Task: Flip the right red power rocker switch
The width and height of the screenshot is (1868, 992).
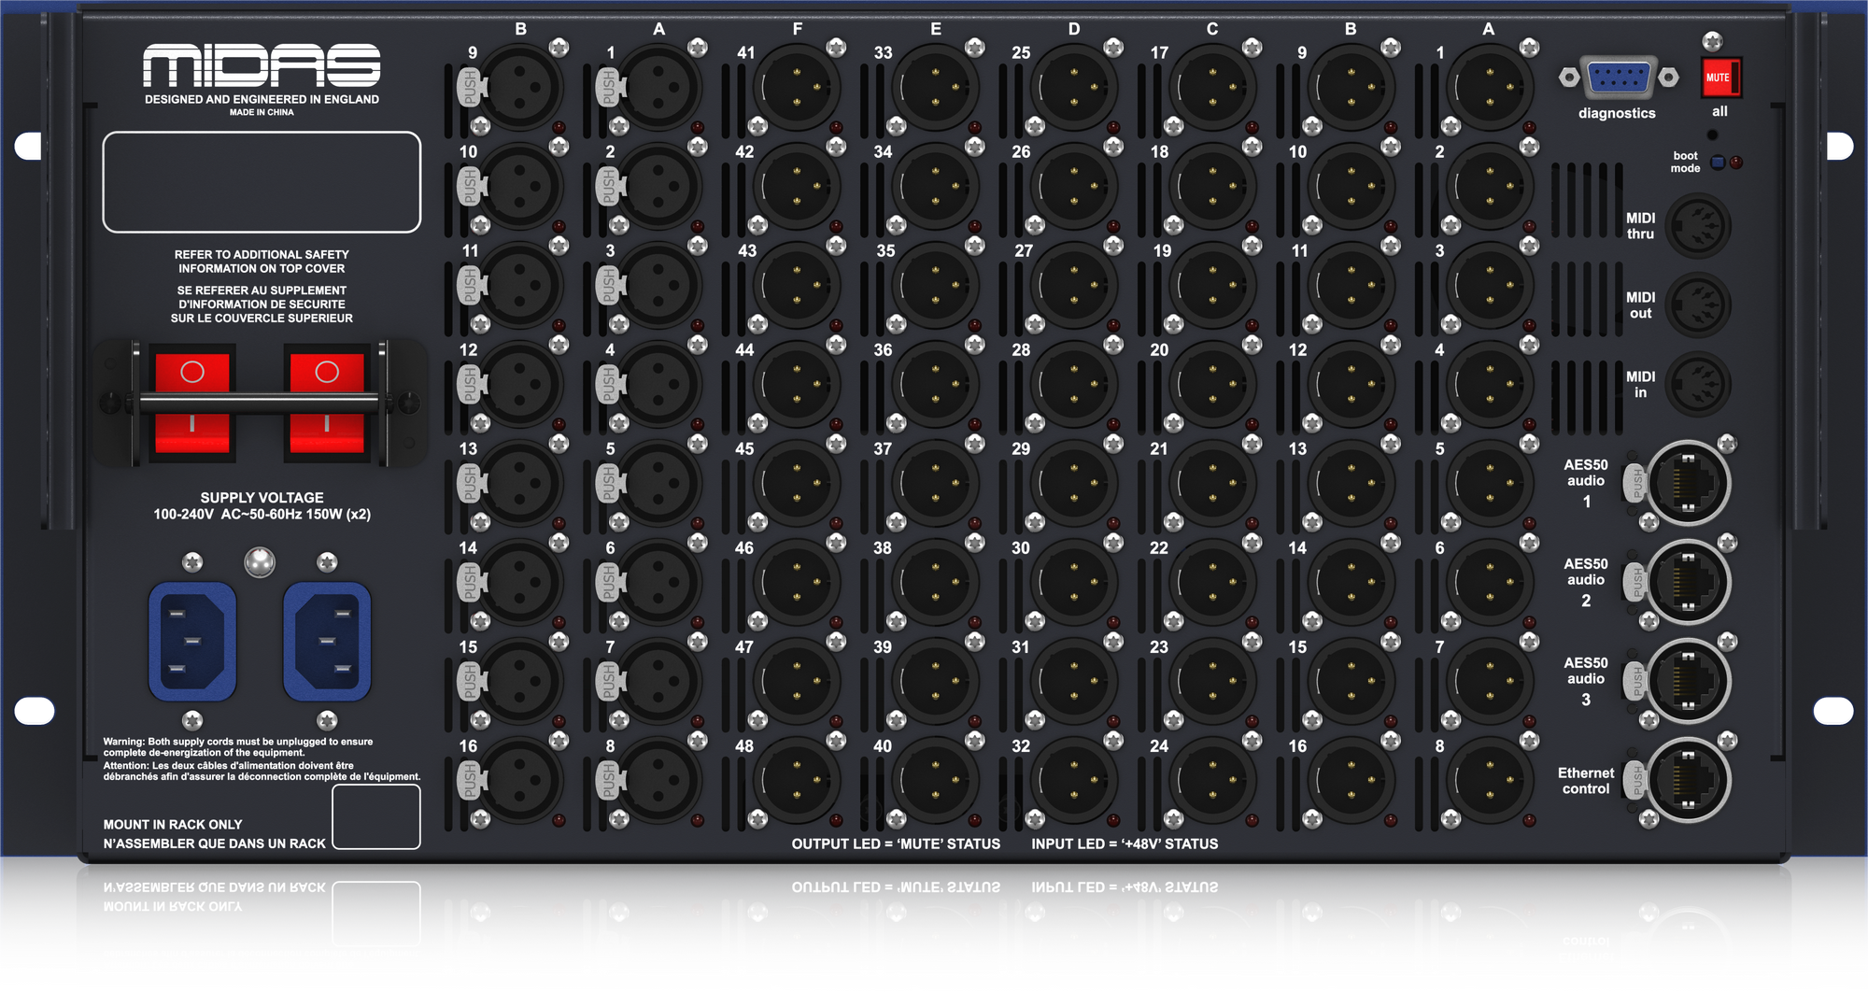Action: pos(327,403)
